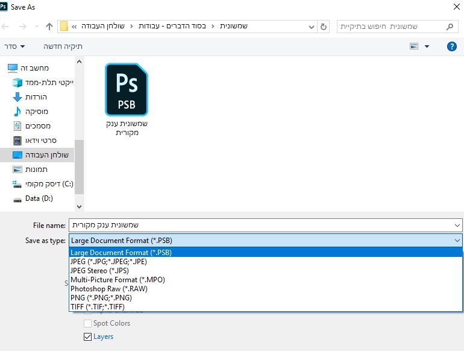Open local disk (C:) drive

43,184
